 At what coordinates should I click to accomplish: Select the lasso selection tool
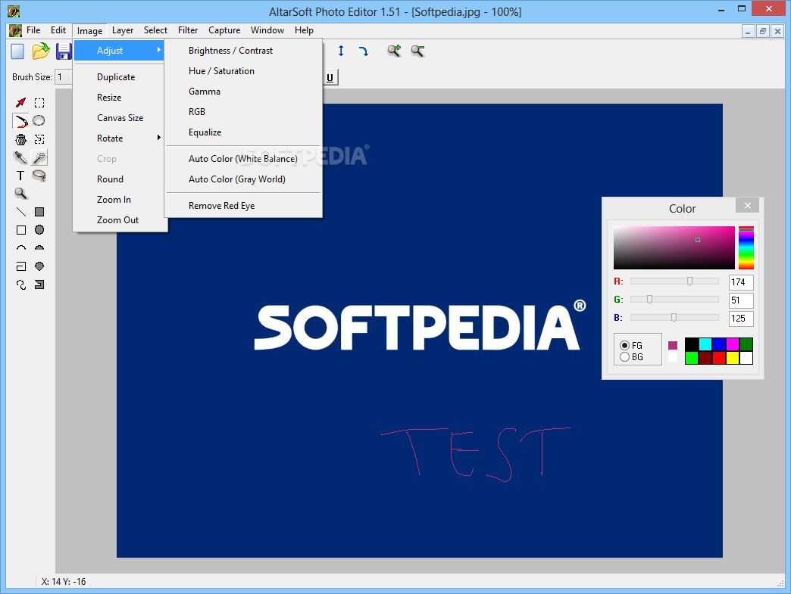pos(39,176)
